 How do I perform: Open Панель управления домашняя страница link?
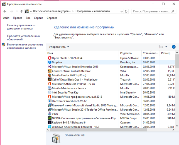coord(21,27)
